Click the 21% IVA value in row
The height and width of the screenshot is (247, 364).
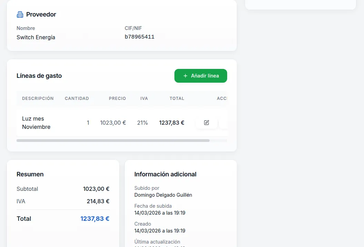(142, 123)
